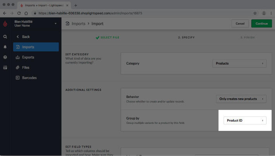Click the help question mark icon
275x156 pixels.
[x=5, y=57]
